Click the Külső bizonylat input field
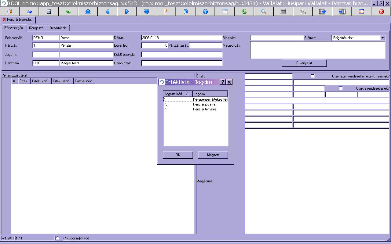 pos(182,55)
